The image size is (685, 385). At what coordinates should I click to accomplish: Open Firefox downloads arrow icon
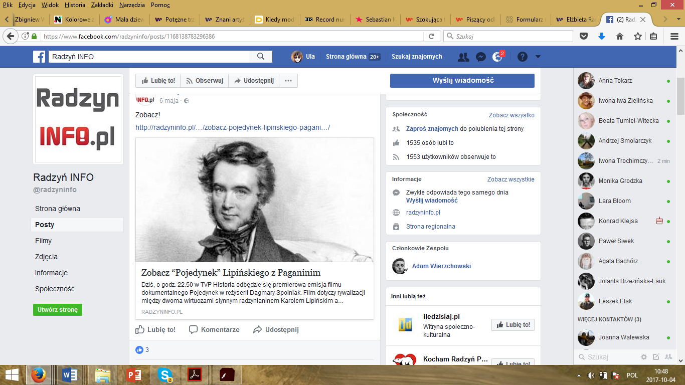tap(602, 36)
